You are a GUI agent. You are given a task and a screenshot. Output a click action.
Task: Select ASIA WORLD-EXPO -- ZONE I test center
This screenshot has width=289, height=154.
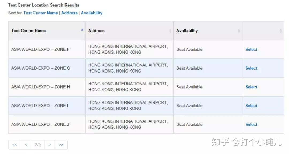click(251, 106)
